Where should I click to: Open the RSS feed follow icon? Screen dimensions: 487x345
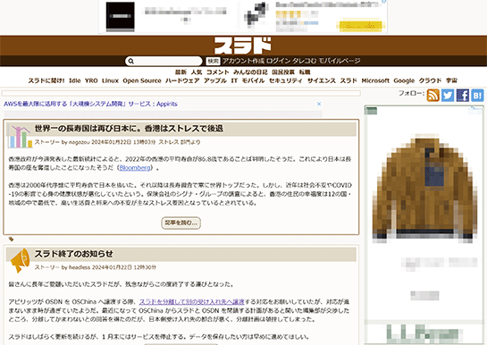[x=433, y=95]
